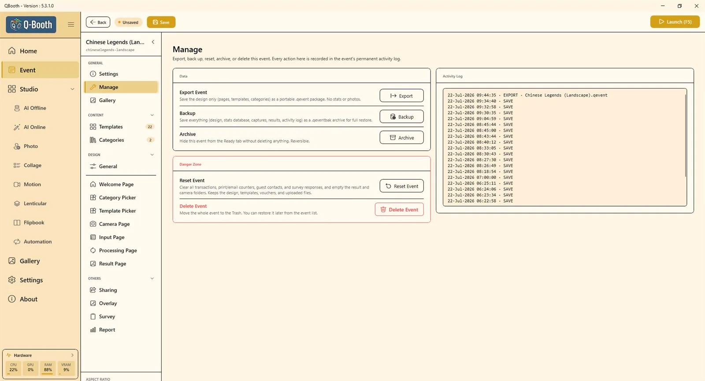Collapse the Content section chevron
Viewport: 705px width, 381px height.
pyautogui.click(x=152, y=115)
